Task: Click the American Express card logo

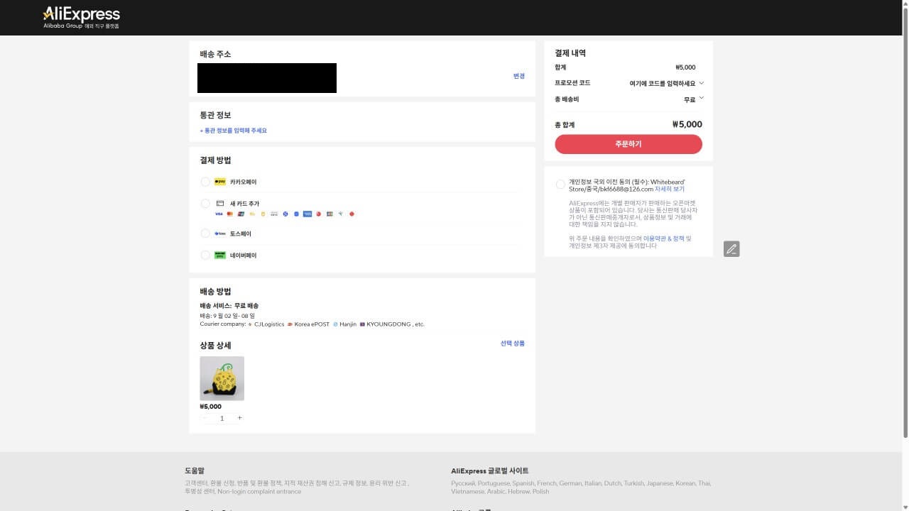Action: tap(307, 214)
